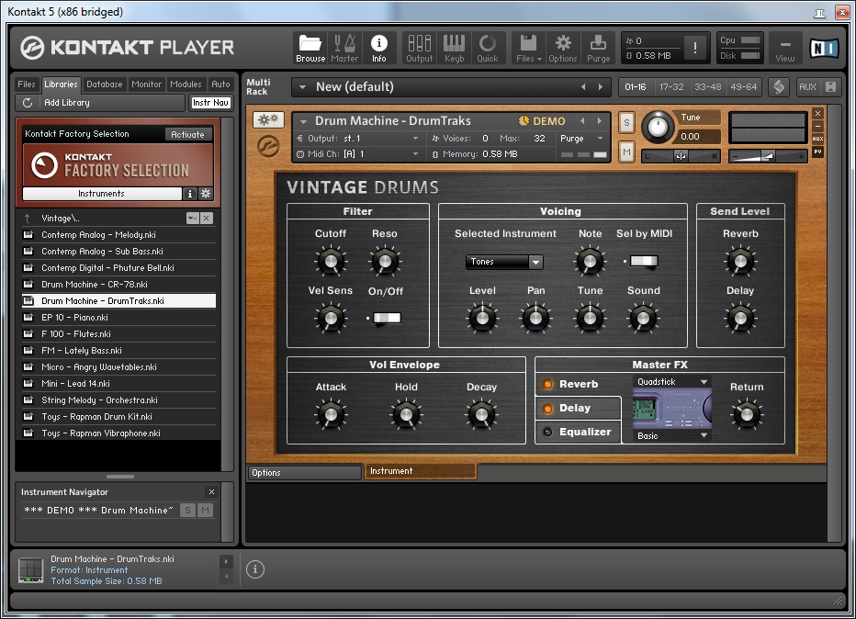Image resolution: width=856 pixels, height=619 pixels.
Task: Toggle the Delay master effect LED
Action: click(x=547, y=409)
